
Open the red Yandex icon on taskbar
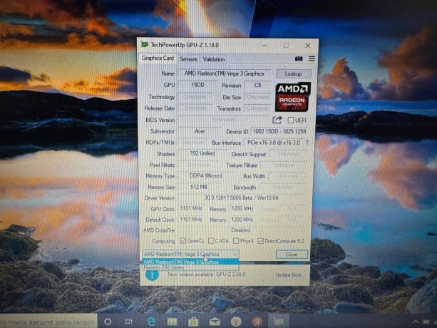point(257,322)
